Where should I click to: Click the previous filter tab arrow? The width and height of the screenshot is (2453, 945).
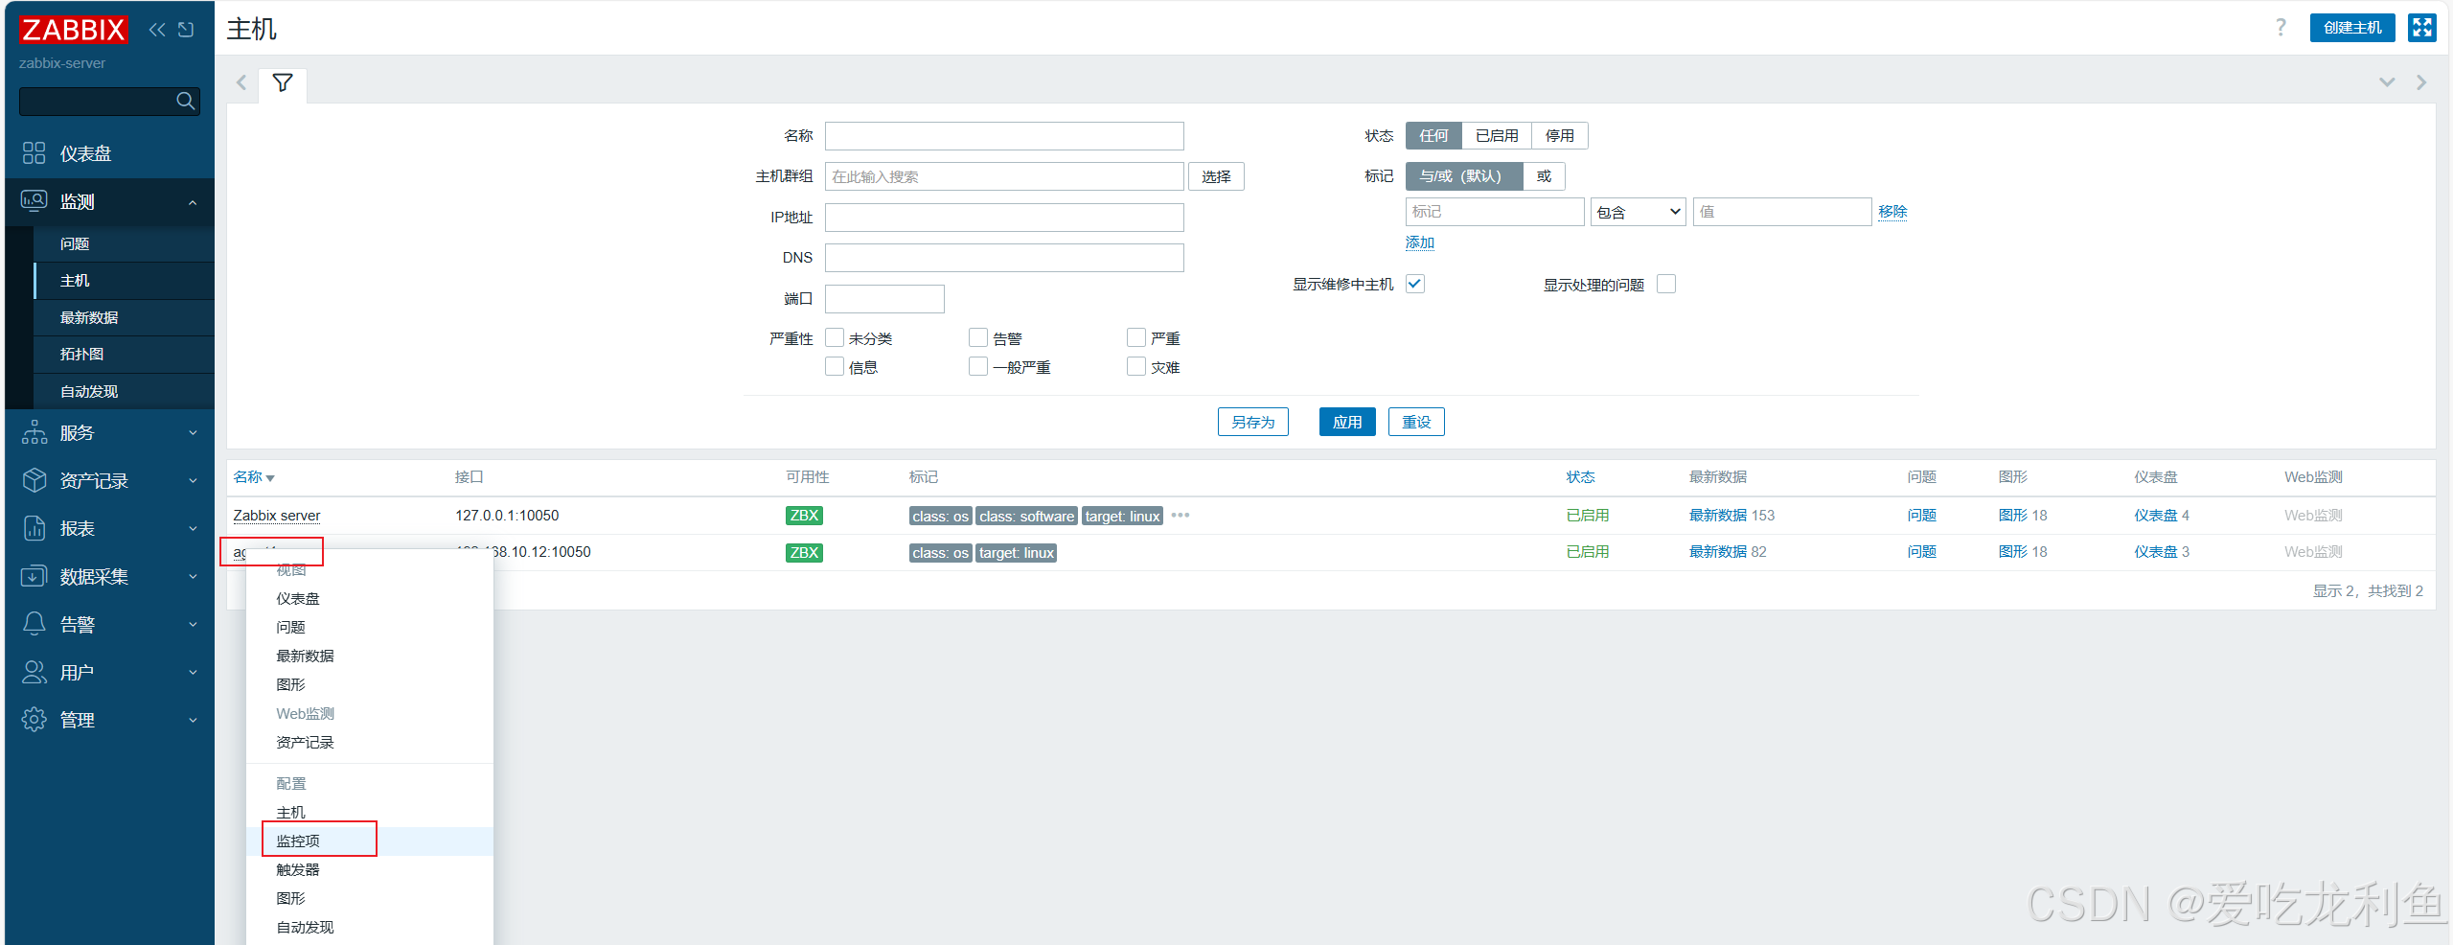pos(241,82)
